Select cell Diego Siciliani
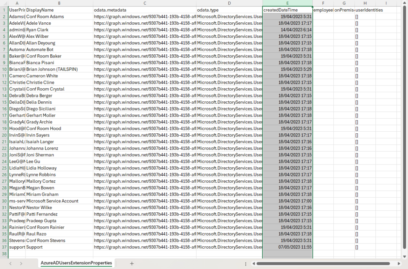408x269 pixels. [x=59, y=109]
